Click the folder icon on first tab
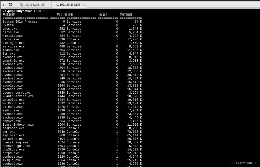The width and height of the screenshot is (260, 167). [x=22, y=5]
